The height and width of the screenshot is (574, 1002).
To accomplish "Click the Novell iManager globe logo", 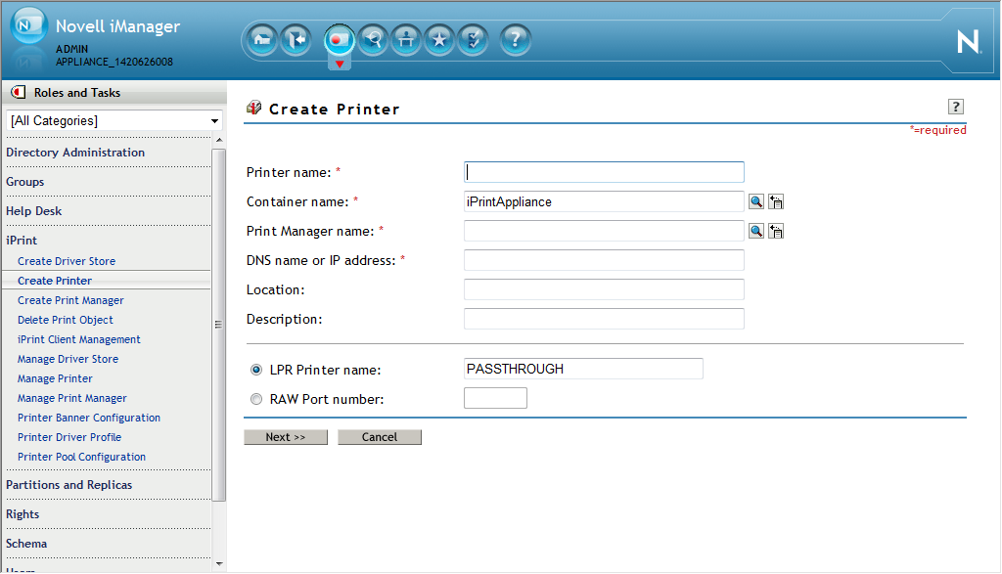I will [28, 25].
